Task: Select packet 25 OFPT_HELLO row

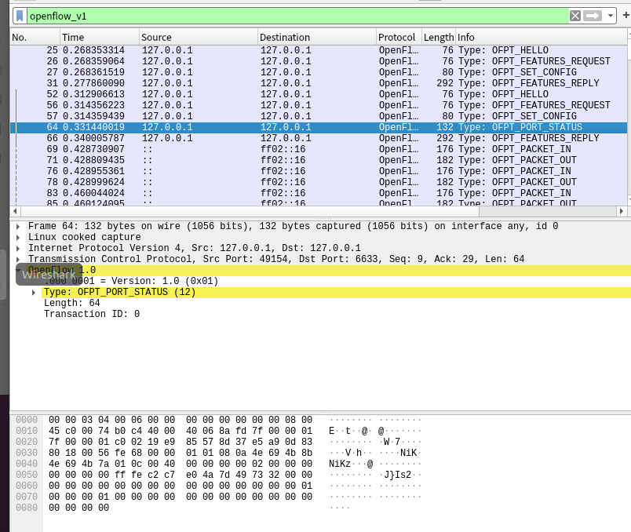Action: 319,50
